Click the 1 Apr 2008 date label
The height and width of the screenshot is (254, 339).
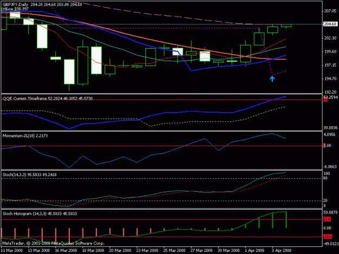pyautogui.click(x=255, y=250)
